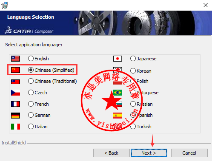This screenshot has width=212, height=161.
Task: Click the Czech flag icon
Action: [15, 93]
